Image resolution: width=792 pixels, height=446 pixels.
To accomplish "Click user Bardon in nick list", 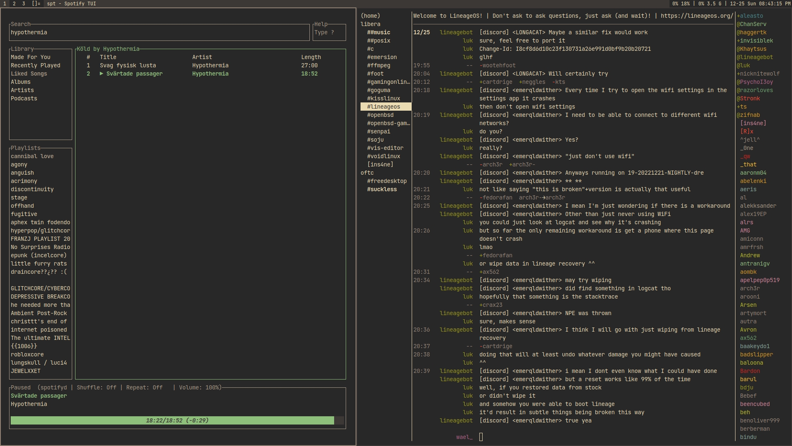I will pos(750,371).
